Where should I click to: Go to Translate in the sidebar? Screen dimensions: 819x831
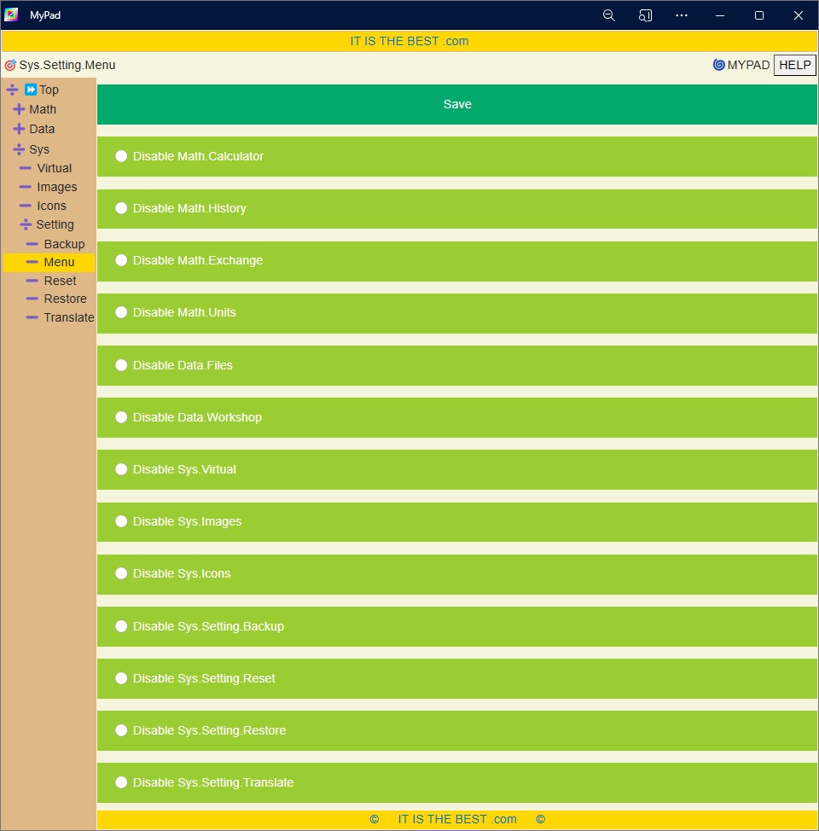68,317
